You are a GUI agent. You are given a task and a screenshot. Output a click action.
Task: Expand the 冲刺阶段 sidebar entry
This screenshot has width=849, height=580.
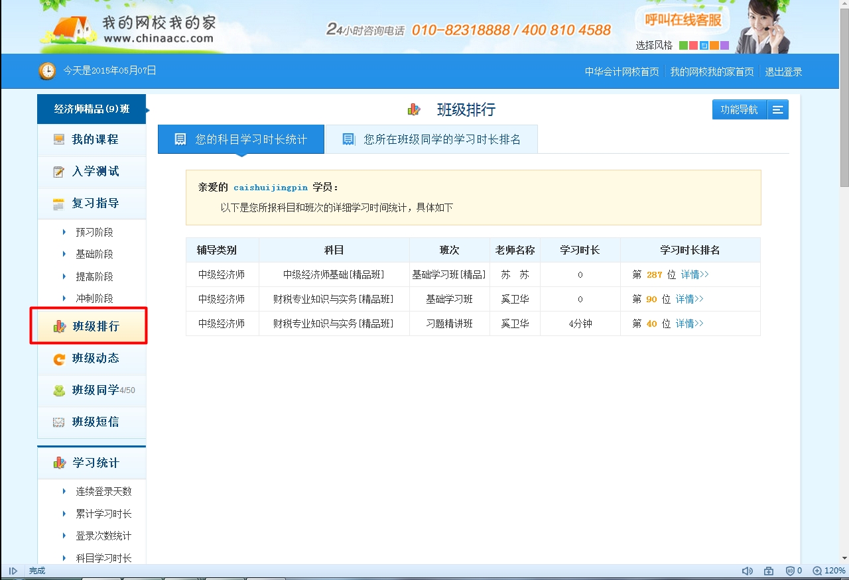click(94, 299)
